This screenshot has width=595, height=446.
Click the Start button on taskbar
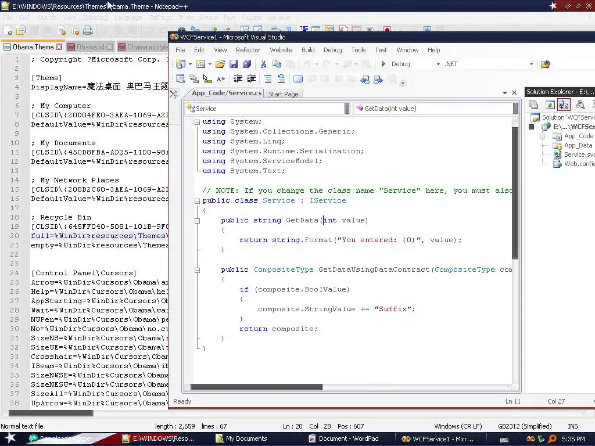click(10, 438)
